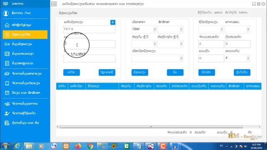Image resolution: width=267 pixels, height=150 pixels.
Task: Click the Delete (ລຶບ) button in the middle panel
Action: 175,72
